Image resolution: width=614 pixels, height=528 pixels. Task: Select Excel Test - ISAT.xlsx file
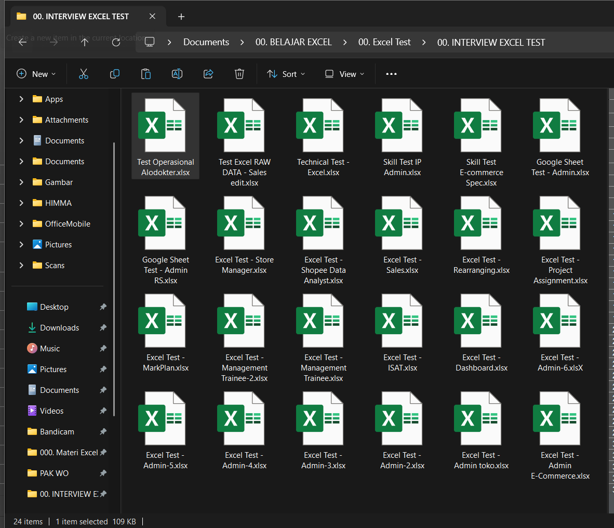(402, 332)
